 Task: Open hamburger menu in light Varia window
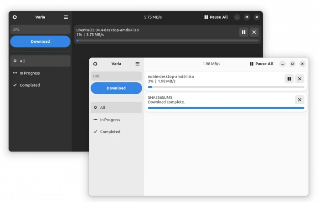pyautogui.click(x=137, y=64)
